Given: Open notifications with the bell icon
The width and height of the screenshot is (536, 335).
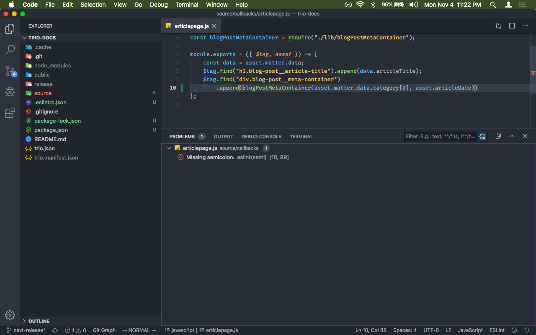Looking at the screenshot, I should [x=527, y=330].
